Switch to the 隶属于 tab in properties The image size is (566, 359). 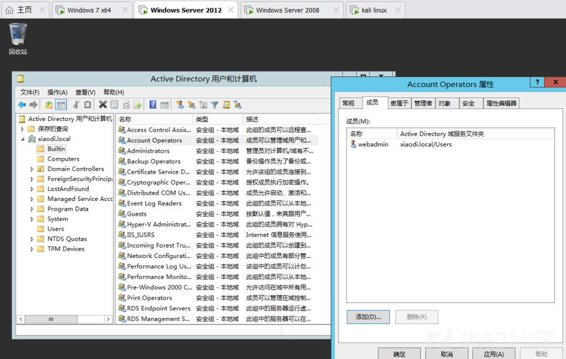click(x=399, y=104)
